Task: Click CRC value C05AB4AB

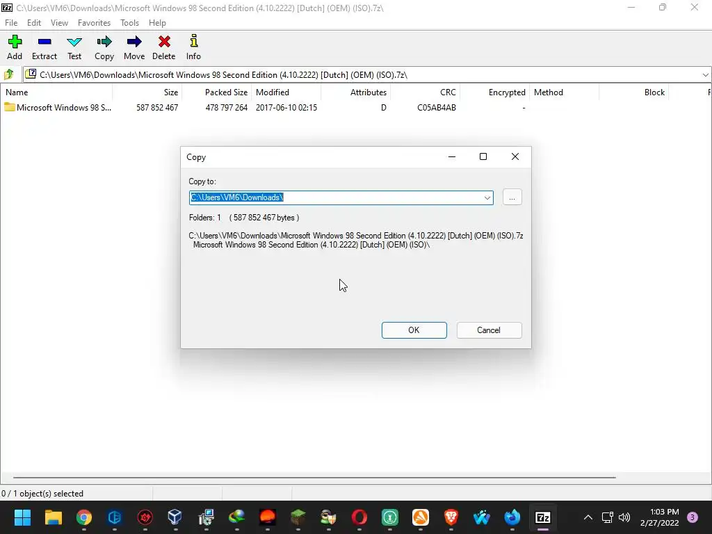Action: 437,108
